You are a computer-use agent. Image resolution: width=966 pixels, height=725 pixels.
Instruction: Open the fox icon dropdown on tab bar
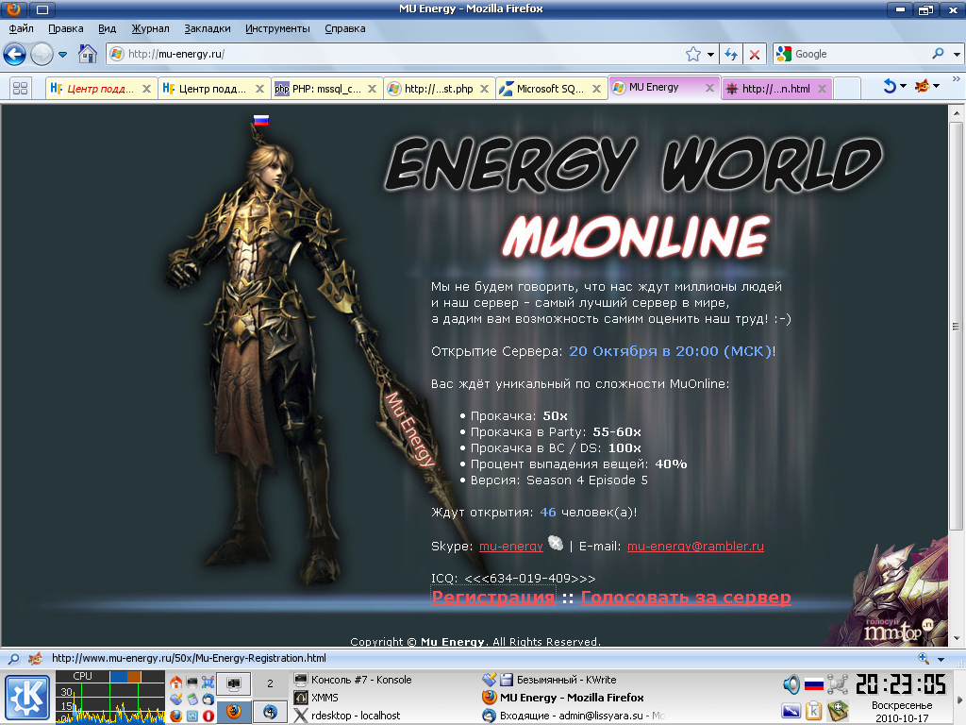click(x=937, y=86)
